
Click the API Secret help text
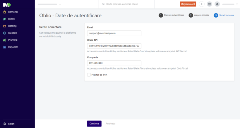point(137,51)
